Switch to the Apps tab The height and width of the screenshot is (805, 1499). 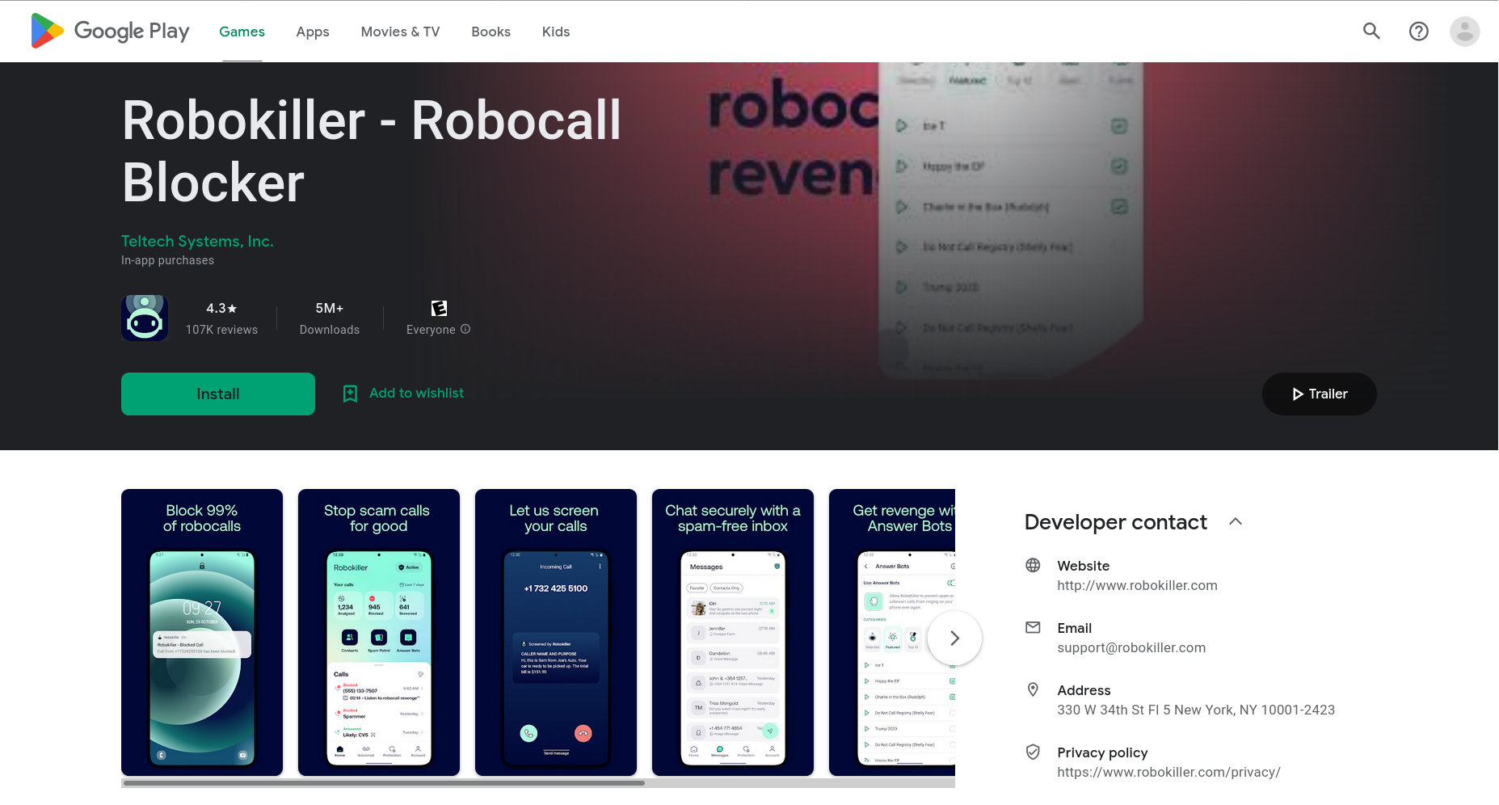click(313, 32)
